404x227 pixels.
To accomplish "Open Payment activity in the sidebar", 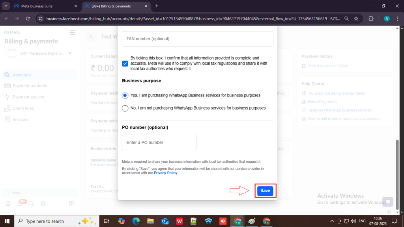I will coord(40,97).
